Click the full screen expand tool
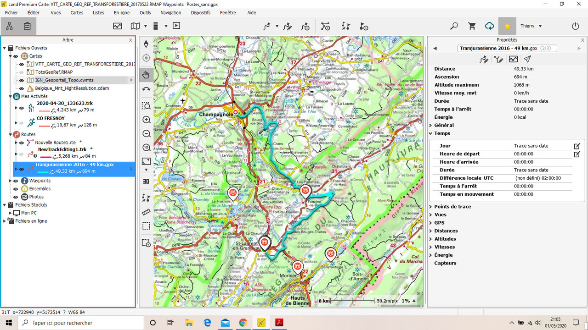The image size is (588, 330). point(146,161)
